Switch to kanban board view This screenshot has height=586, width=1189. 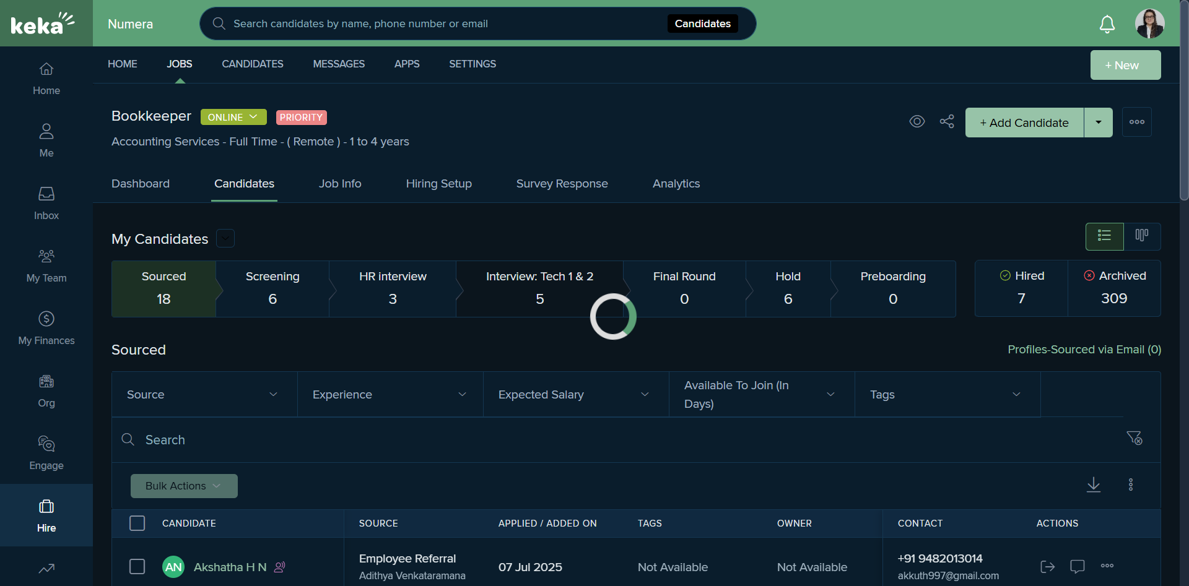tap(1142, 236)
